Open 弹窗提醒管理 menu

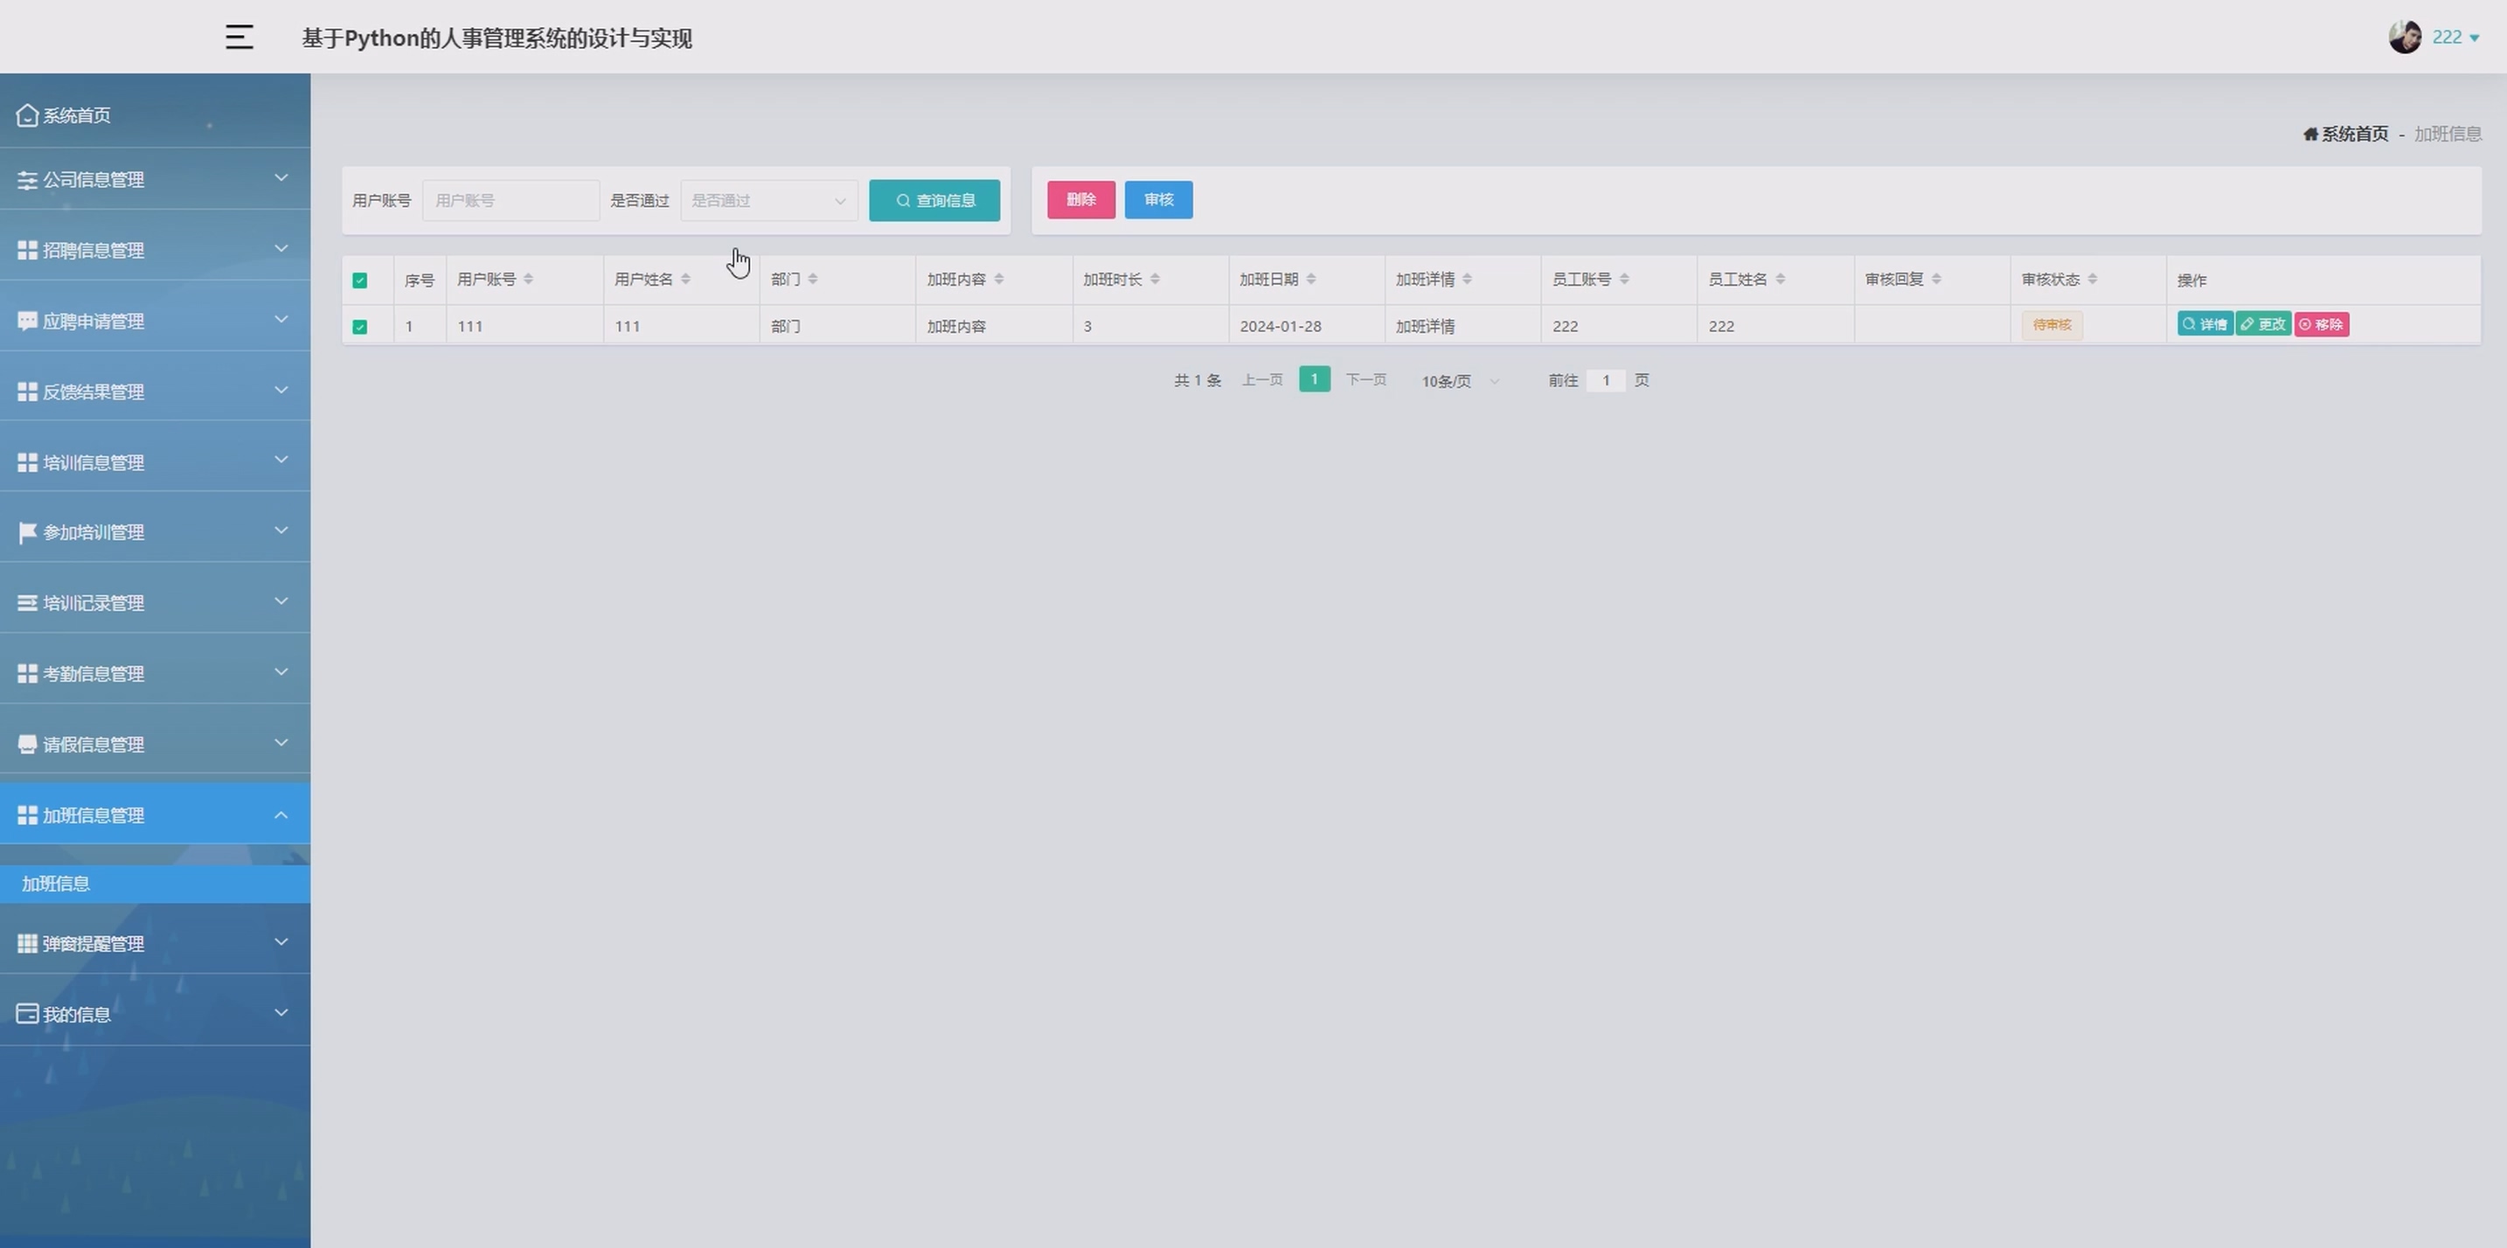[155, 944]
